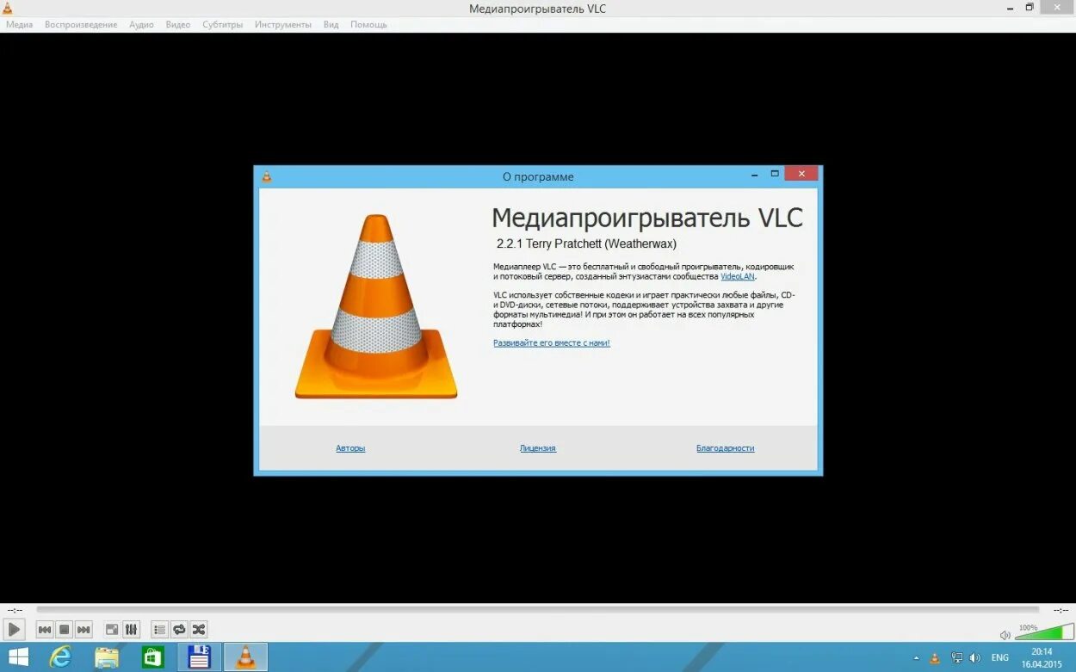Launch Internet Explorer from taskbar

coord(60,657)
